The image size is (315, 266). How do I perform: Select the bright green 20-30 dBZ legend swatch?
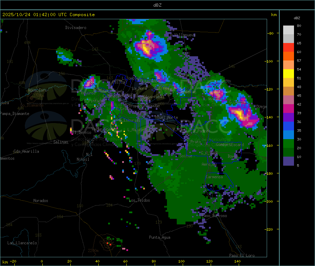point(288,143)
